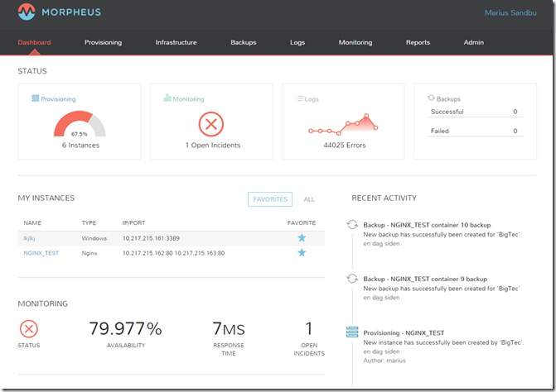Screen dimensions: 556x392
Task: Show ALL instances filter
Action: [309, 199]
